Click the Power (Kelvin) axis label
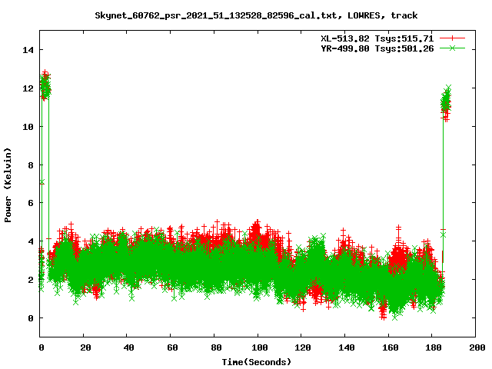The height and width of the screenshot is (369, 492). [8, 185]
